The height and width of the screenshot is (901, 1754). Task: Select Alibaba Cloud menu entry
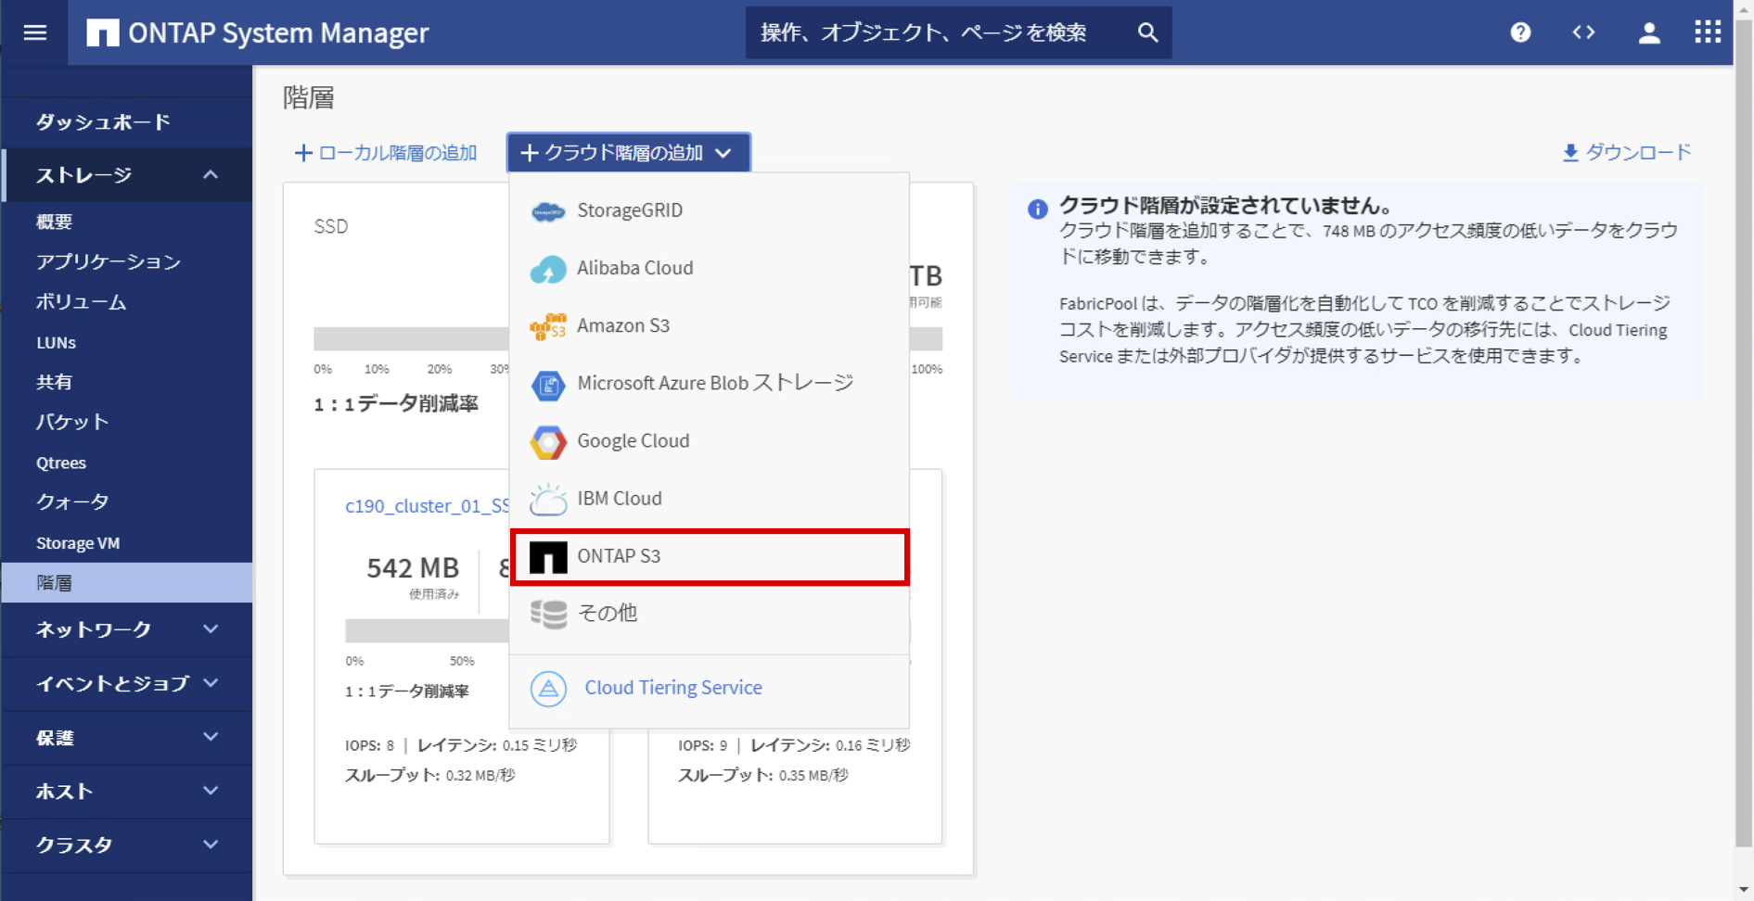[x=709, y=268]
